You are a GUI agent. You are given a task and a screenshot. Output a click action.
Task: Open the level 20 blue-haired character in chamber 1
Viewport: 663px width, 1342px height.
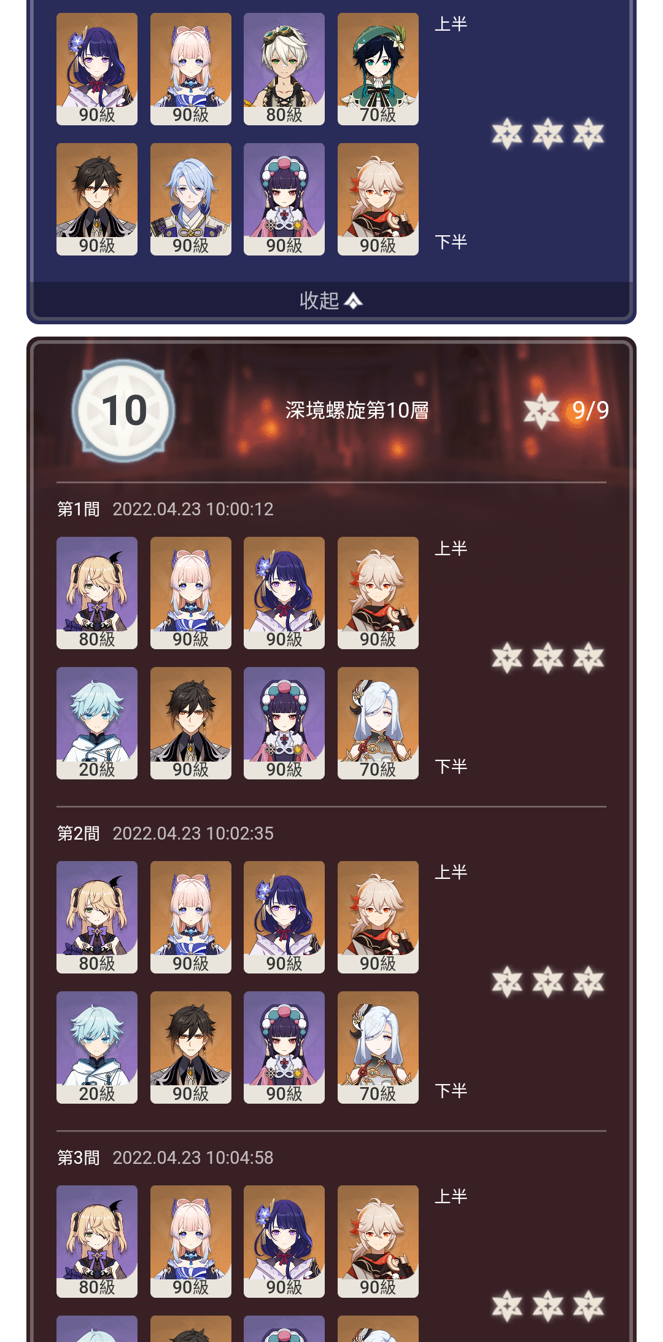point(97,723)
